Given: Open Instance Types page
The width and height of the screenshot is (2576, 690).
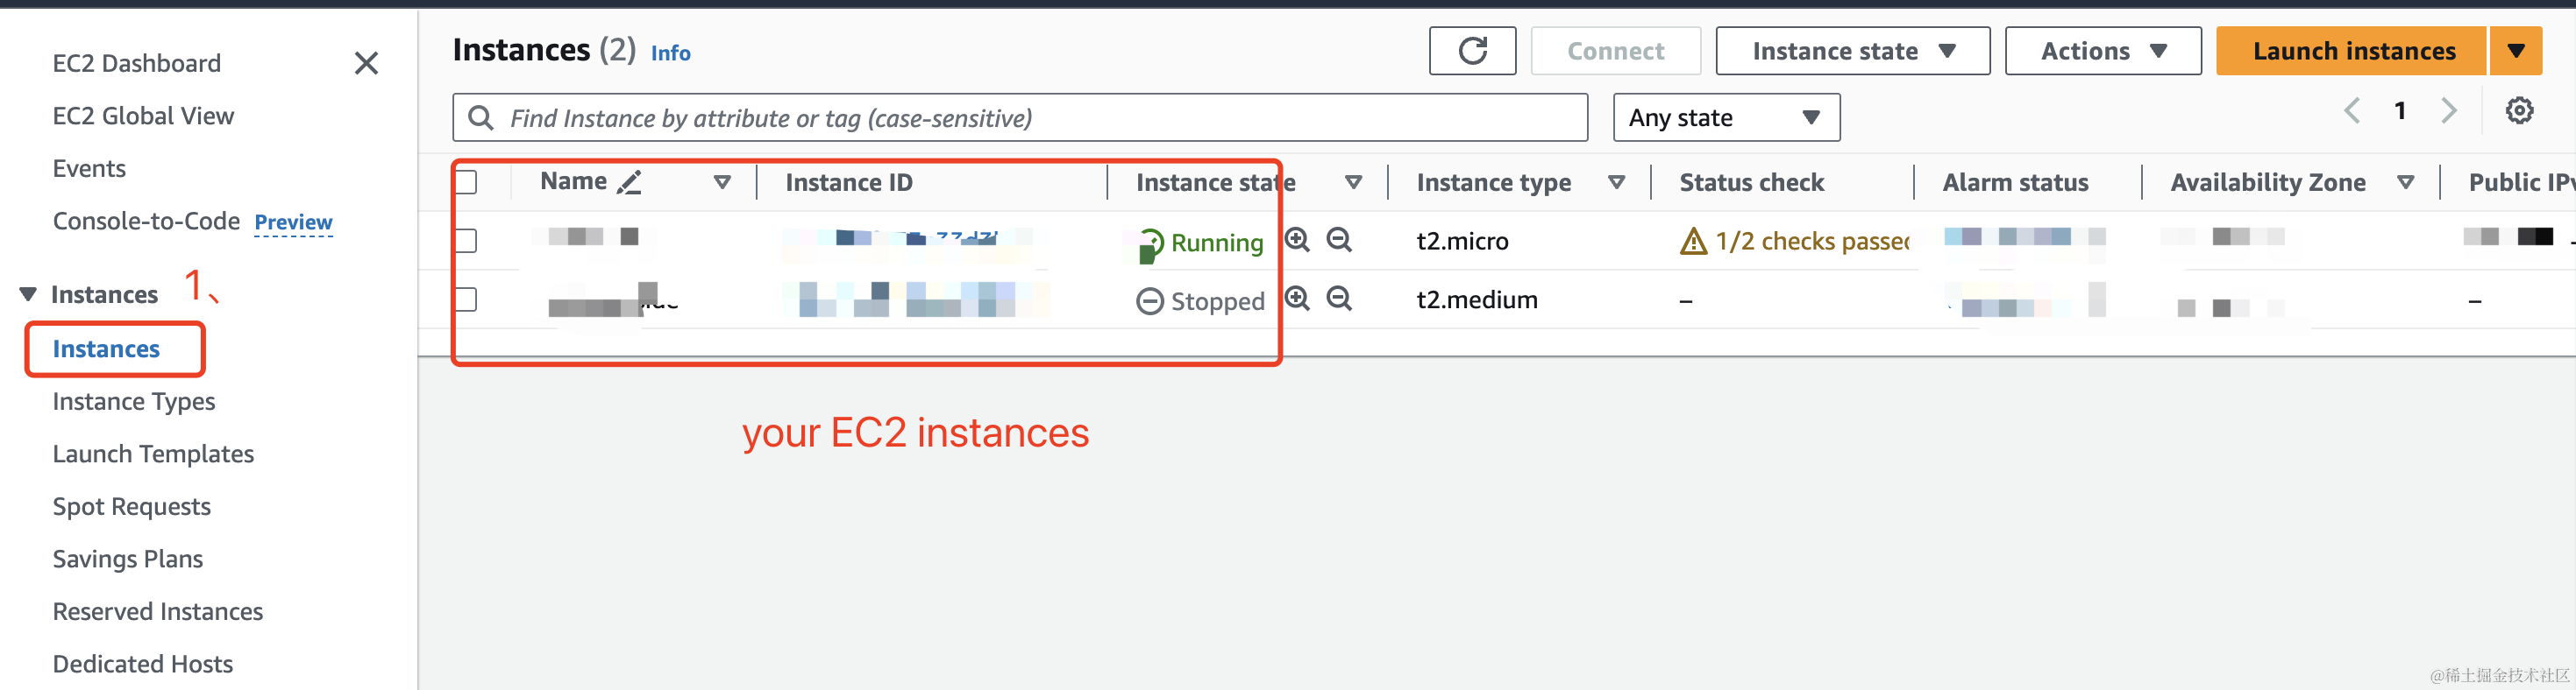Looking at the screenshot, I should (x=134, y=403).
